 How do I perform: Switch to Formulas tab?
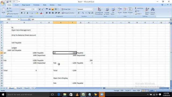(x=37, y=5)
